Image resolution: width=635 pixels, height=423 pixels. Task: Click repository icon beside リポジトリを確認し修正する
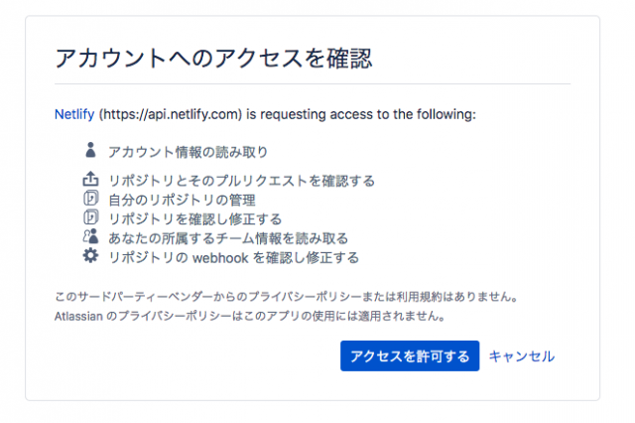pos(90,217)
